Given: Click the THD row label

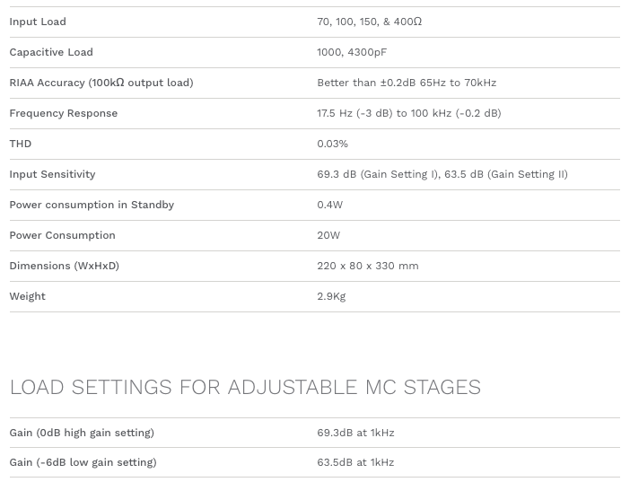Looking at the screenshot, I should [x=21, y=144].
